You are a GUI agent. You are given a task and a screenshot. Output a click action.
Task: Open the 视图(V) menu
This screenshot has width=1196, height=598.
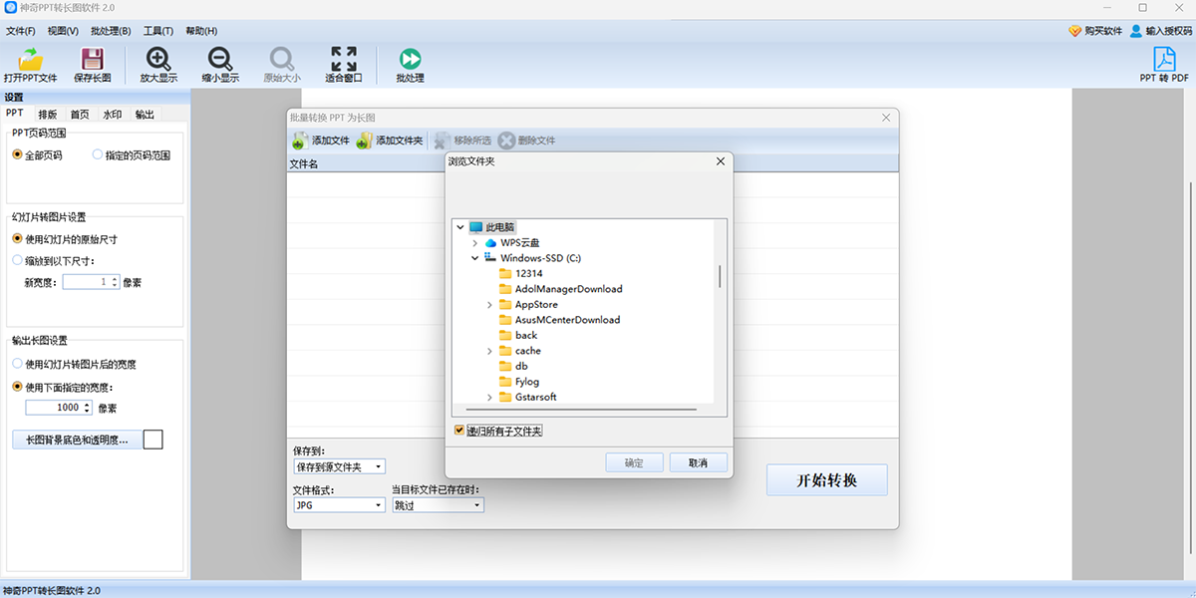pos(63,31)
